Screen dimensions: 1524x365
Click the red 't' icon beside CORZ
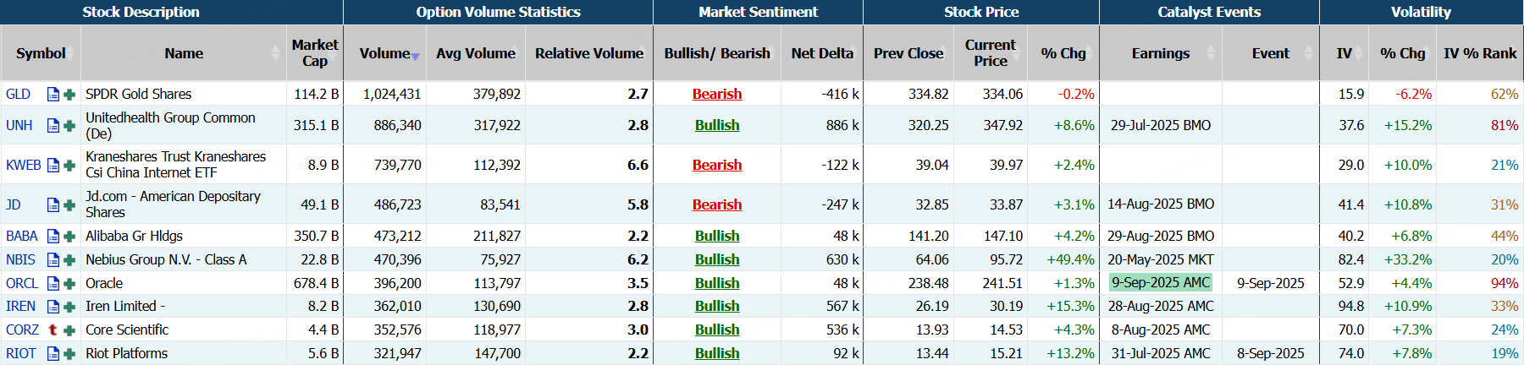coord(53,330)
